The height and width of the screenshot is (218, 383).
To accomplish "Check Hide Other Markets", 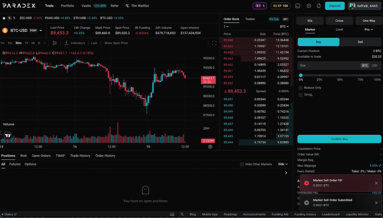I will (242, 164).
